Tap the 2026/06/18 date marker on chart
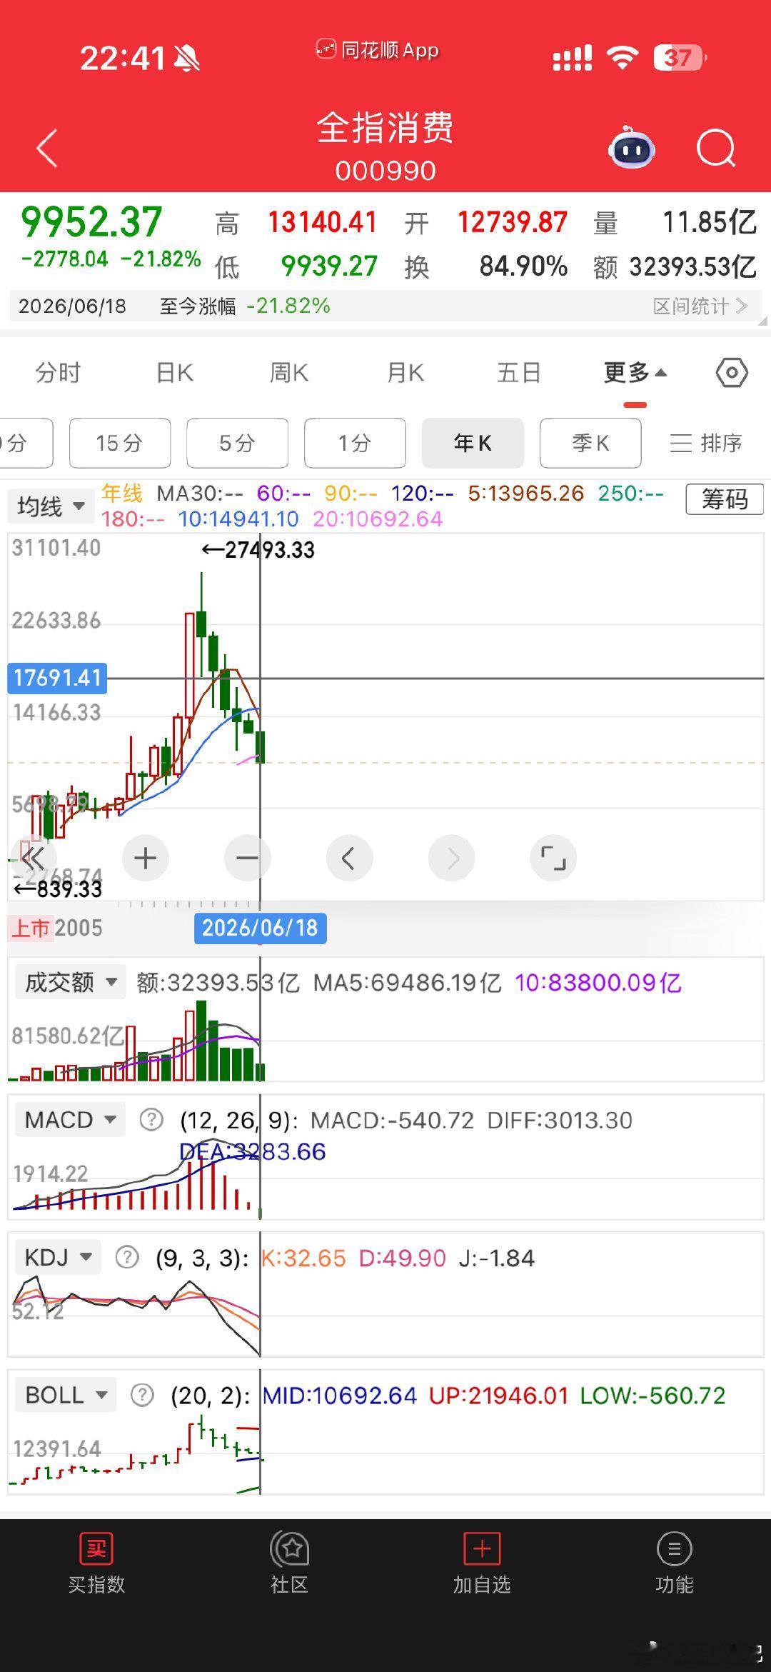771x1672 pixels. click(260, 928)
